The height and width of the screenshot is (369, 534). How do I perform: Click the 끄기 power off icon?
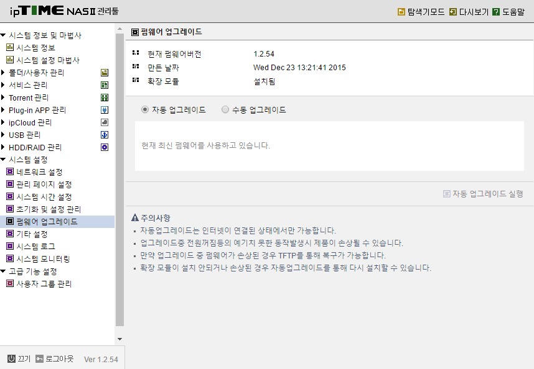click(x=12, y=358)
